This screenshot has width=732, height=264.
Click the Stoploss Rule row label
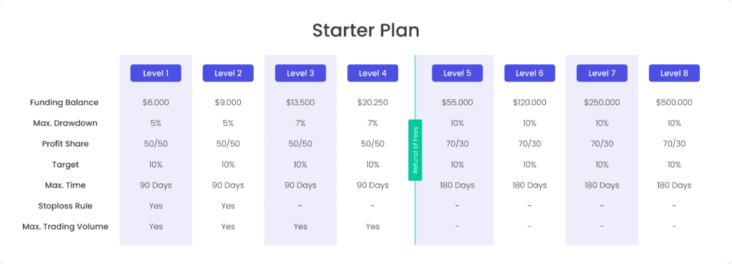pos(65,205)
